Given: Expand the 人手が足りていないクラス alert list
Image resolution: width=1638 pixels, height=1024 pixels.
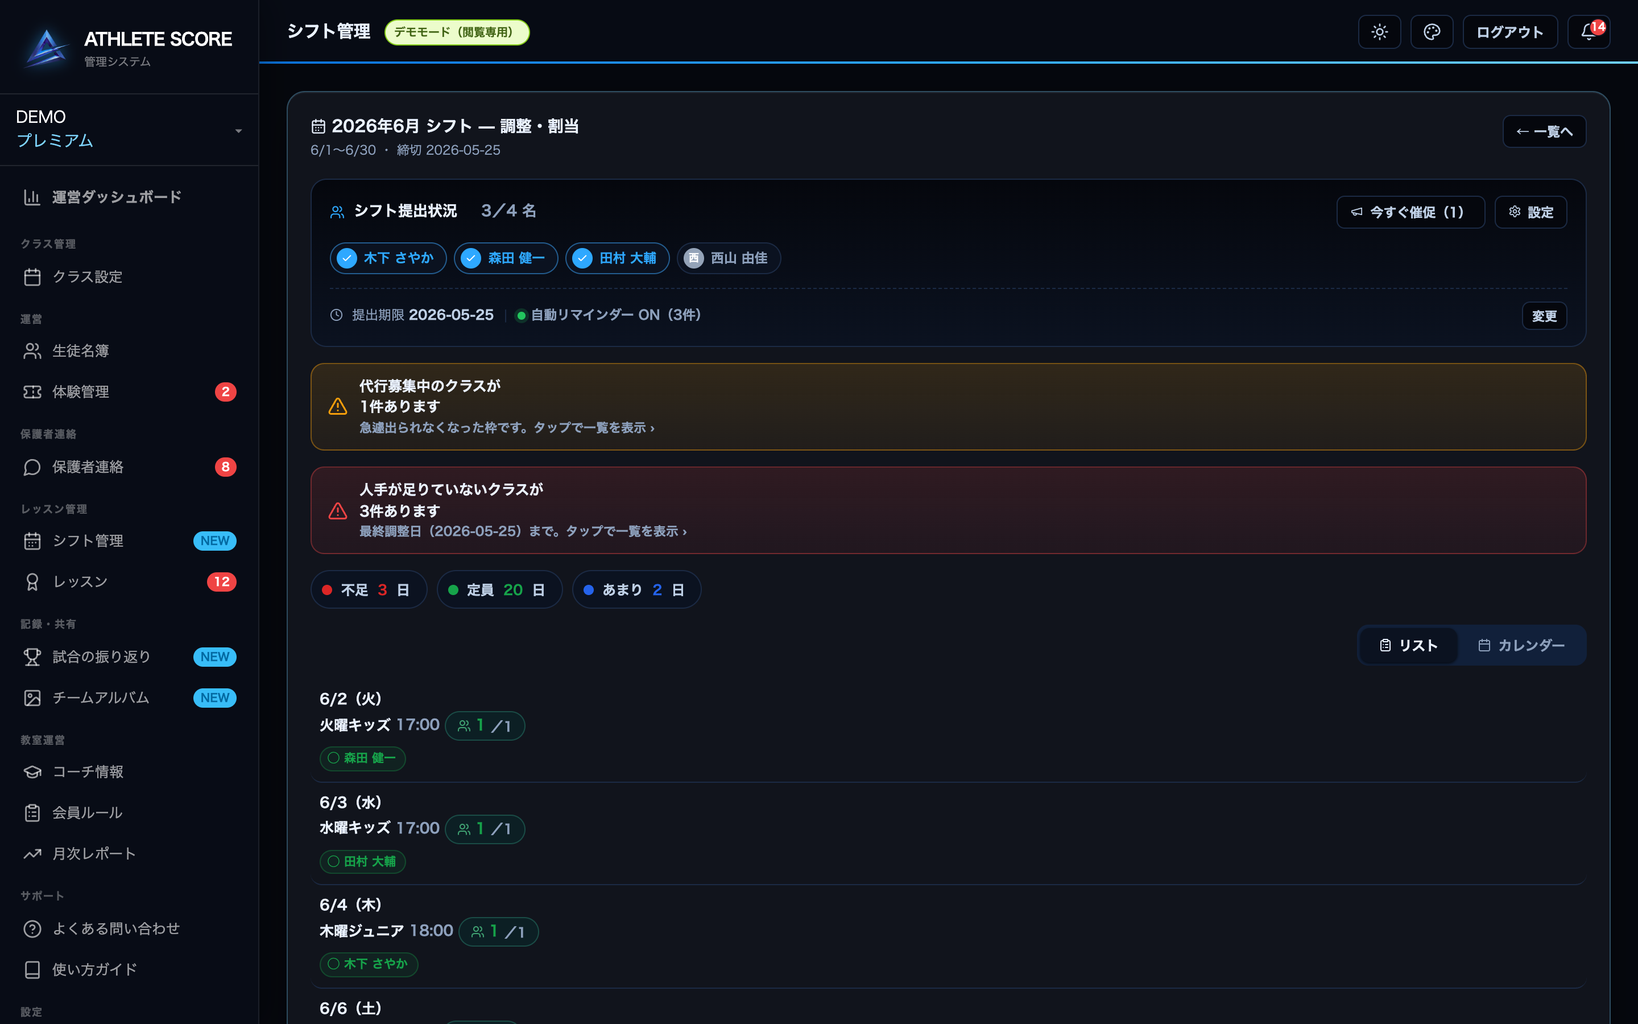Looking at the screenshot, I should (948, 511).
